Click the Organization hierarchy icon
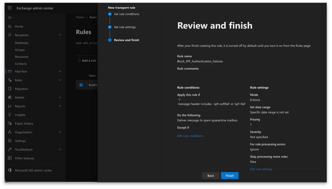 tap(10, 132)
